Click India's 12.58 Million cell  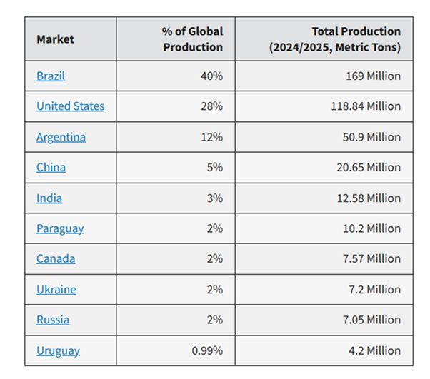click(x=368, y=198)
